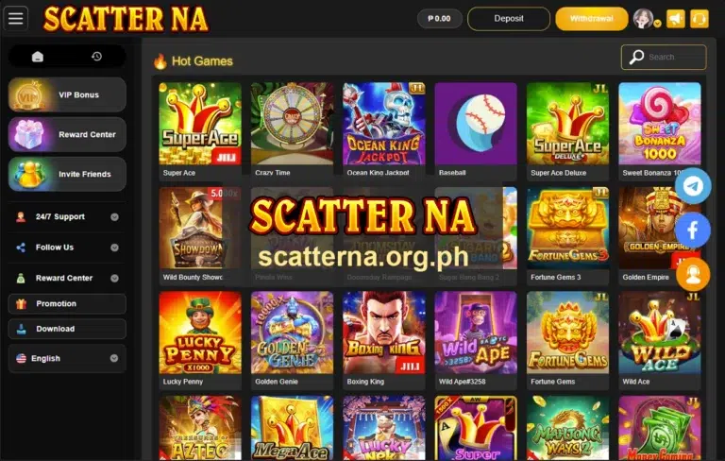
Task: Open the Facebook floating icon
Action: tap(693, 230)
